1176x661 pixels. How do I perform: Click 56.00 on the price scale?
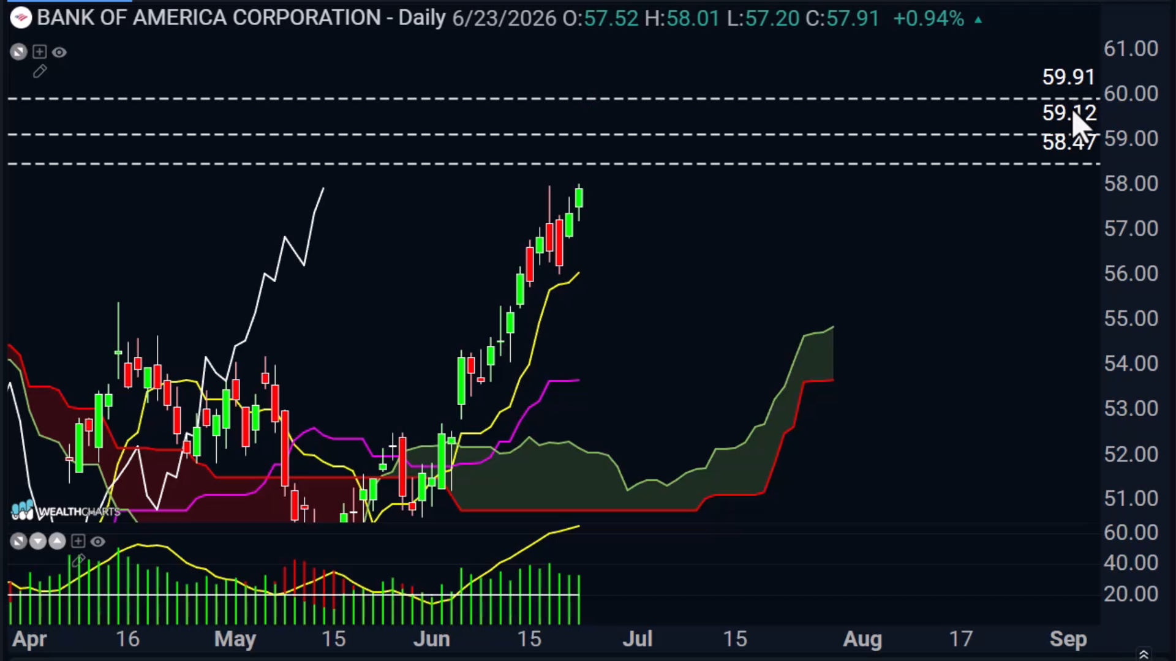(x=1131, y=273)
